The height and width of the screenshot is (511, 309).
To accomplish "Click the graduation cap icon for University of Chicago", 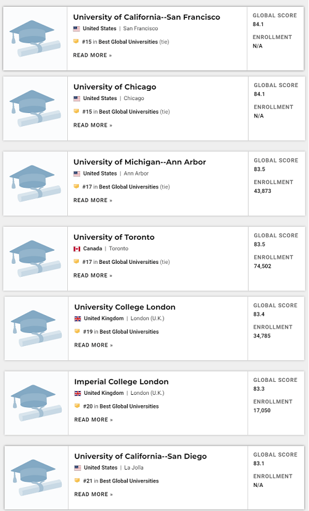I will [x=35, y=108].
